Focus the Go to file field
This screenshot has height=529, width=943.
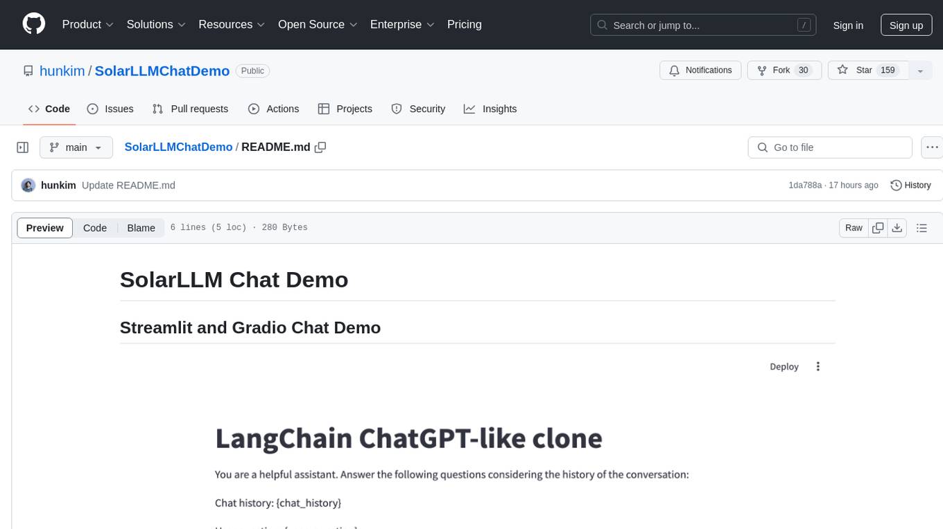[x=830, y=147]
